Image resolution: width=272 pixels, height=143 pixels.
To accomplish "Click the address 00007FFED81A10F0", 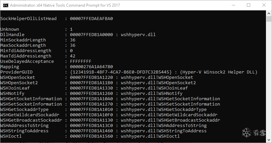I will pyautogui.click(x=91, y=115).
